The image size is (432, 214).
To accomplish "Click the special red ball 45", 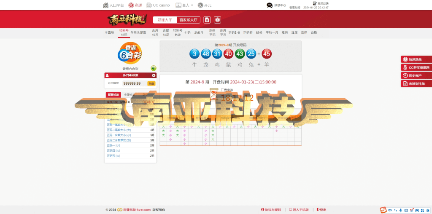I will click(267, 54).
